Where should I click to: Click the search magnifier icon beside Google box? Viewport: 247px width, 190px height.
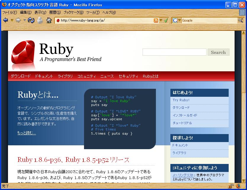241,20
